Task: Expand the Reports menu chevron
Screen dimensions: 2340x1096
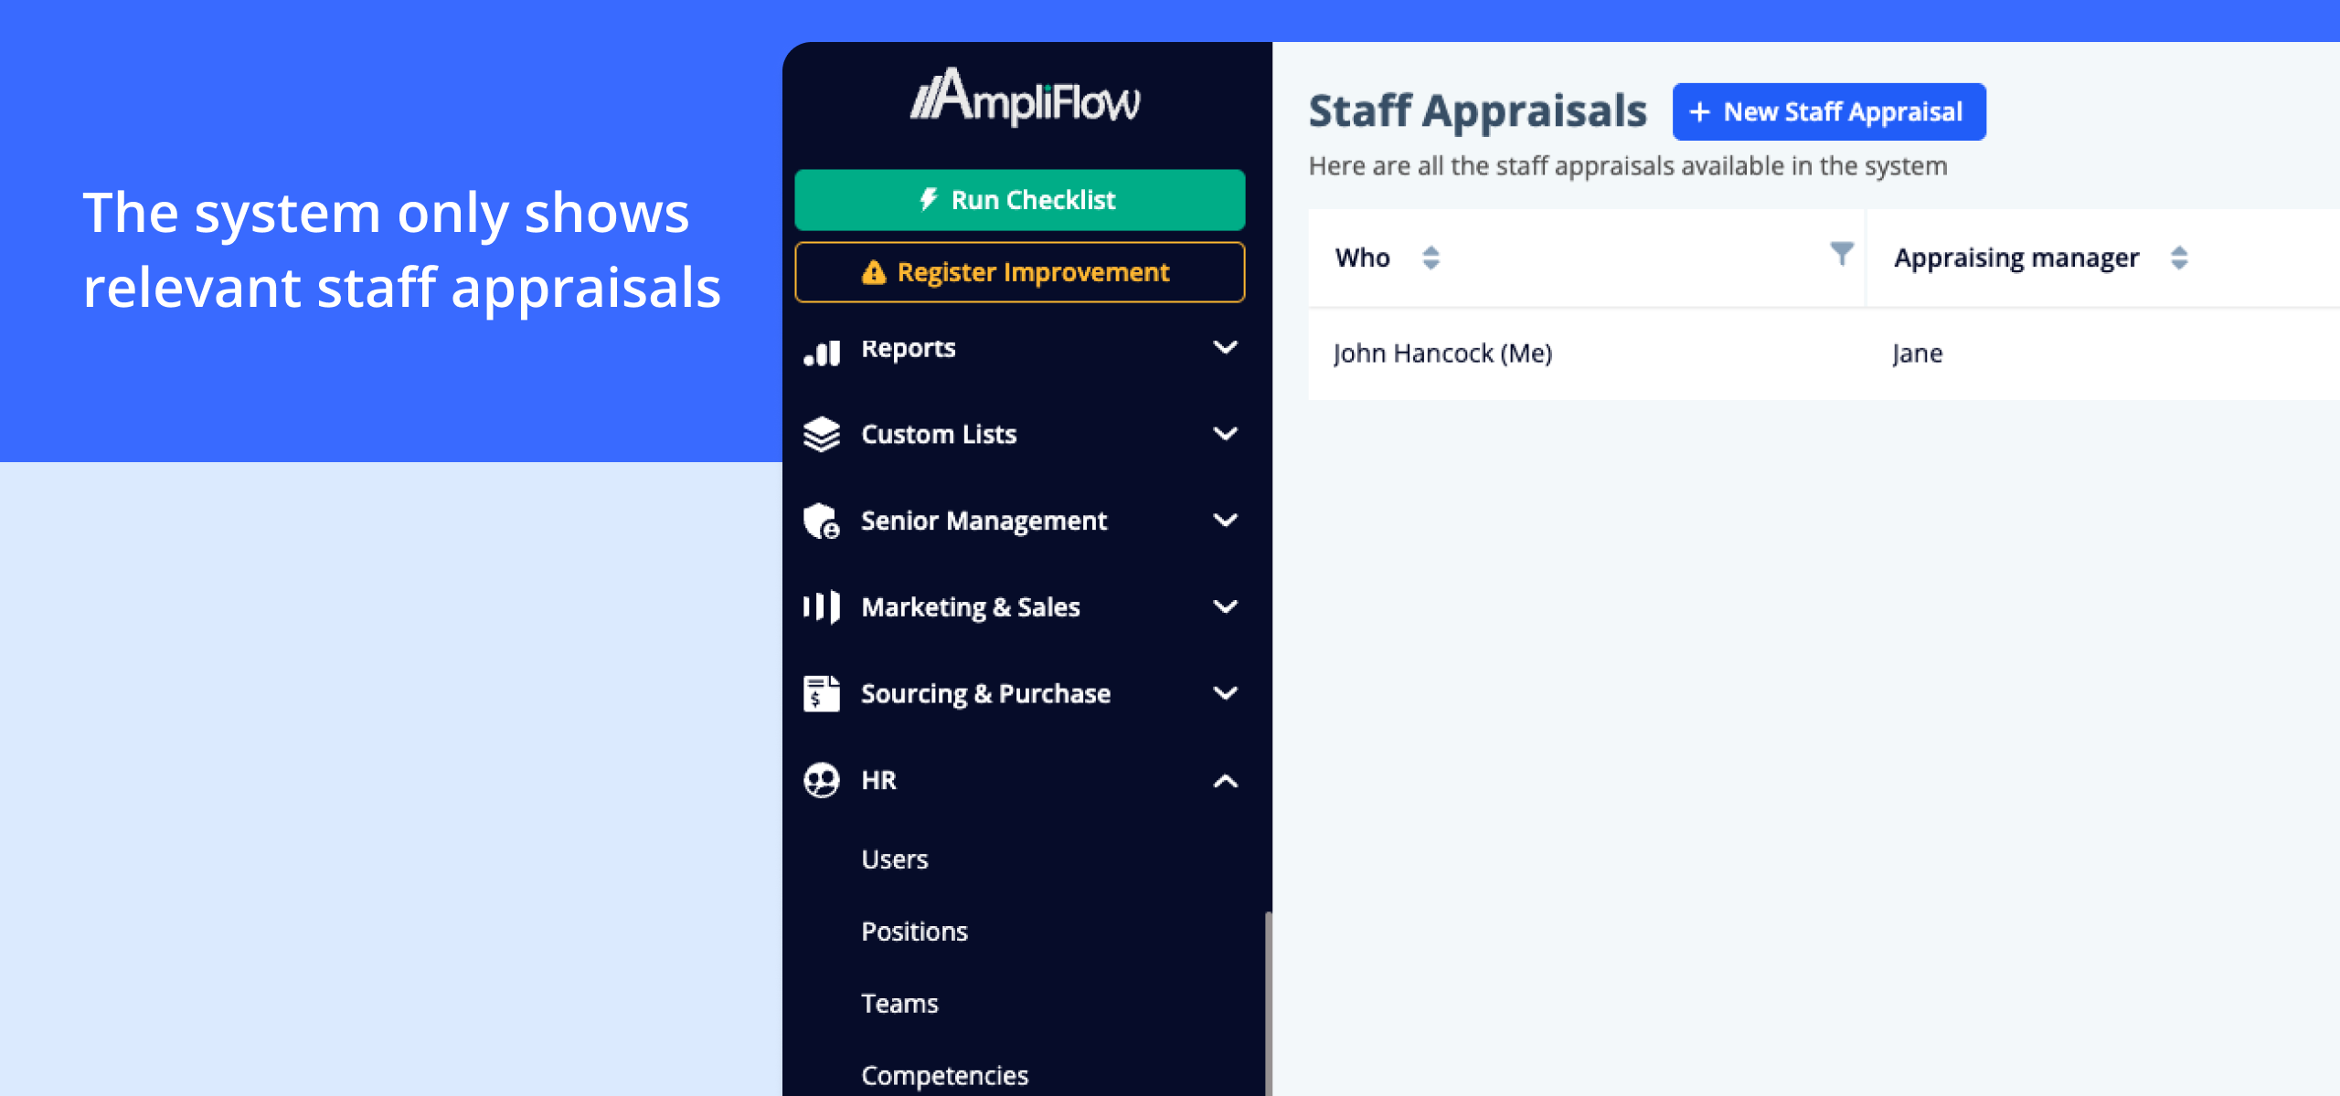Action: tap(1225, 348)
